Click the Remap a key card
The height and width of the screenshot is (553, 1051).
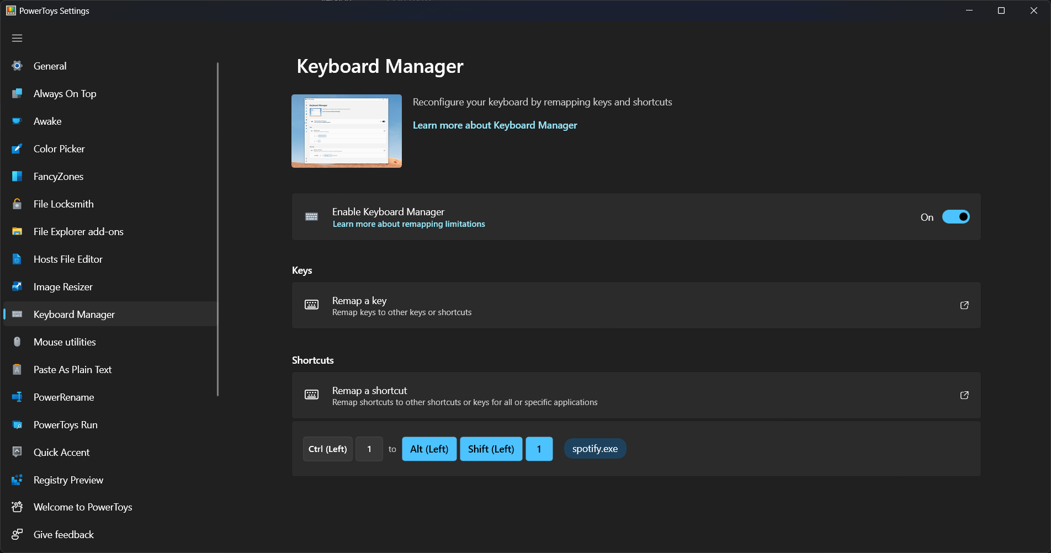point(636,305)
